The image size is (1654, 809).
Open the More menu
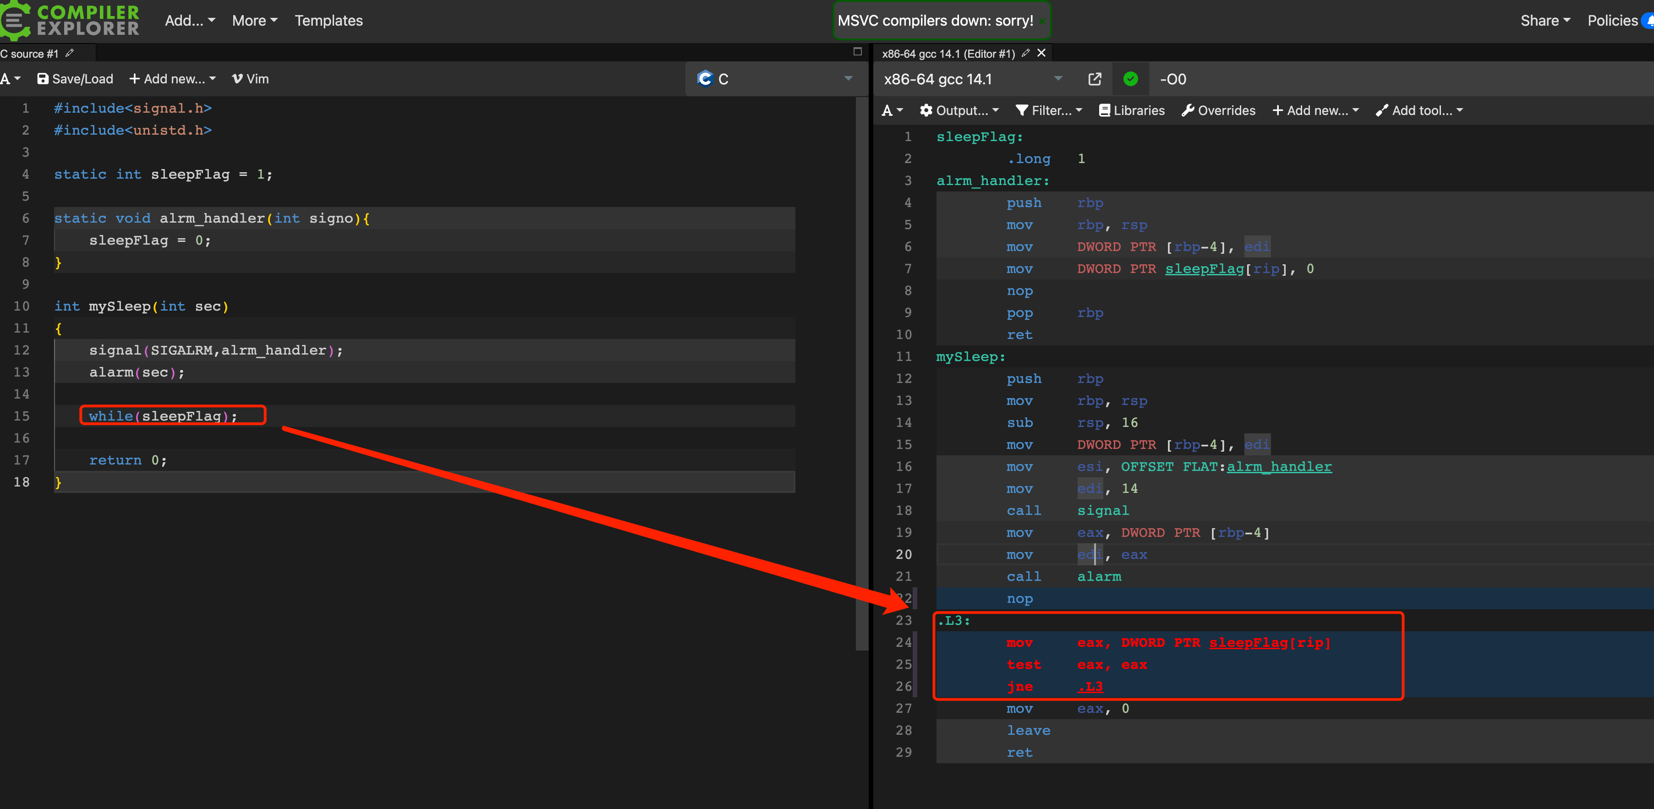tap(254, 21)
